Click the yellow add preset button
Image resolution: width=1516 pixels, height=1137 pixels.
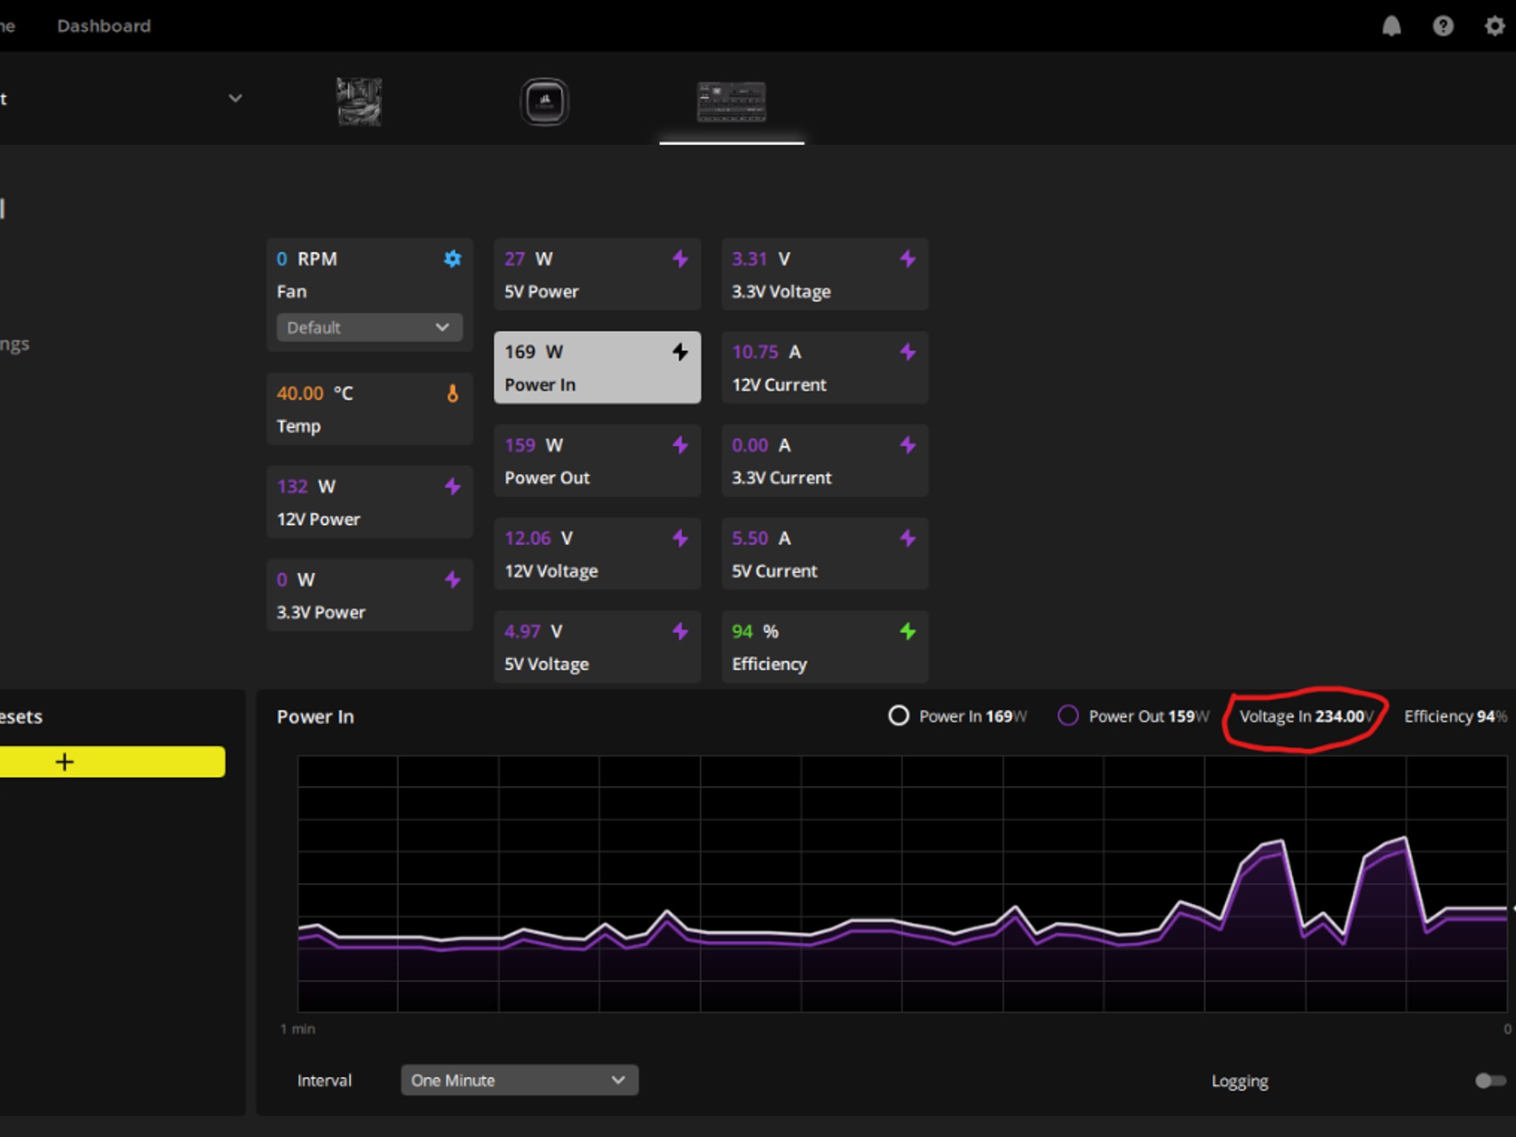[111, 762]
